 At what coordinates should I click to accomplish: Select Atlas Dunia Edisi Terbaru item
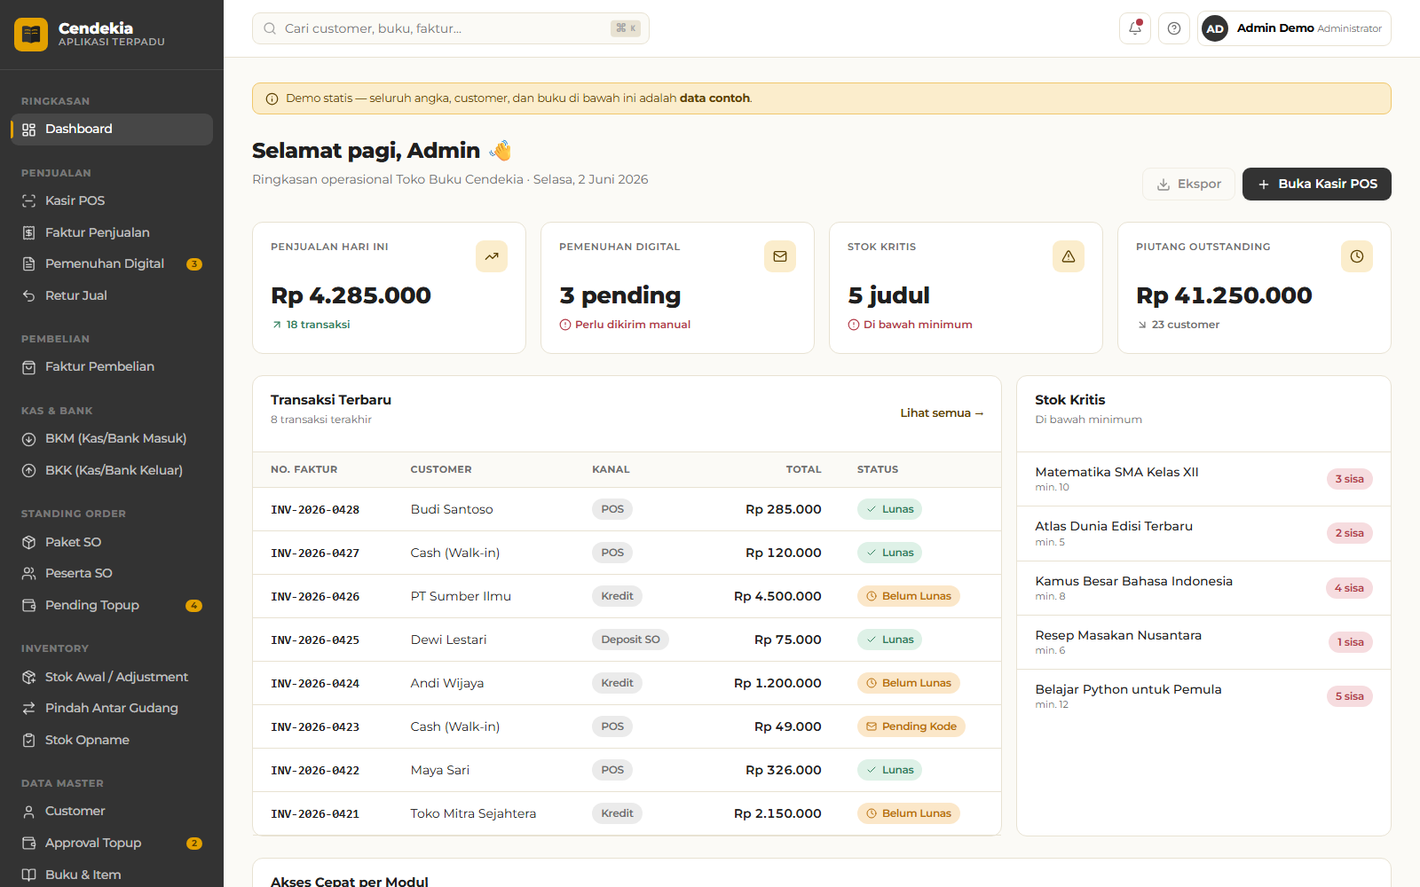point(1203,533)
